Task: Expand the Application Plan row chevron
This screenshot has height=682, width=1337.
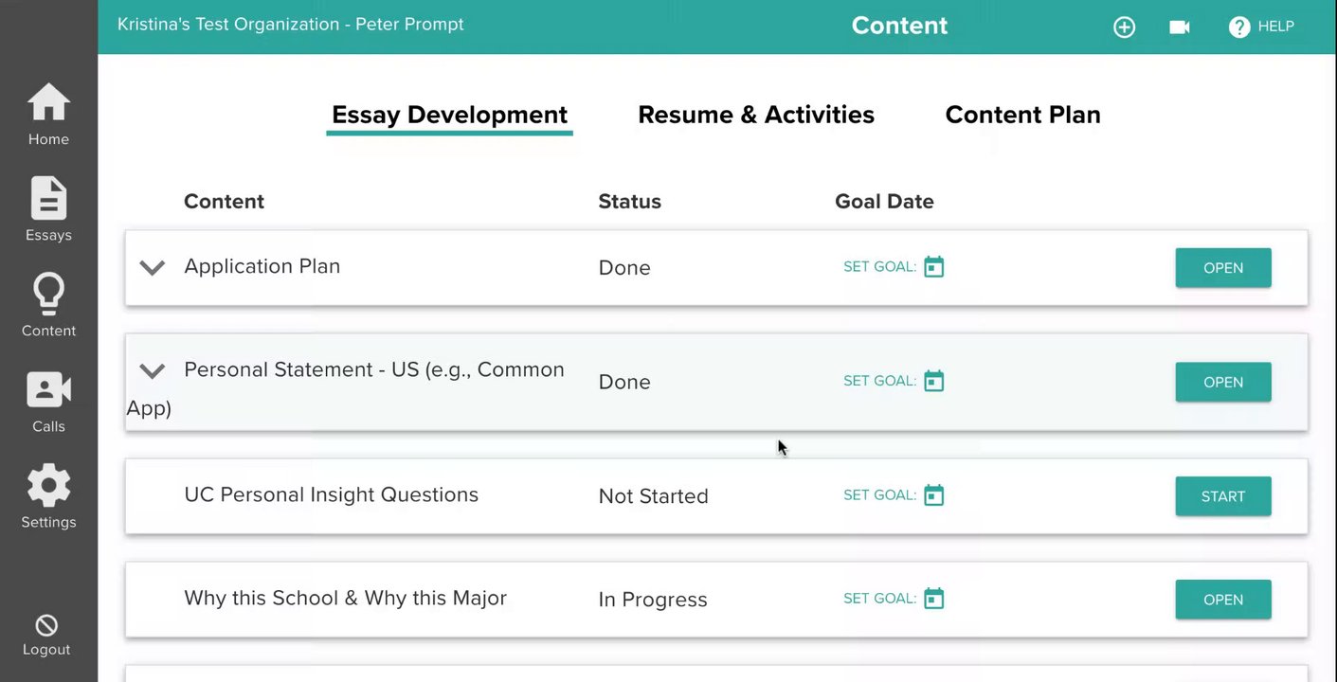Action: point(153,268)
